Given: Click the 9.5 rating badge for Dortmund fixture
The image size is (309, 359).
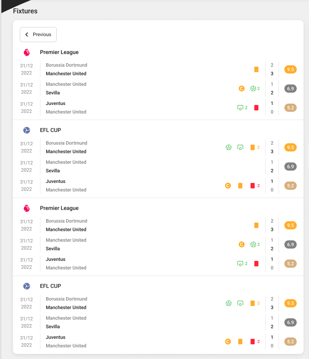Looking at the screenshot, I should point(290,69).
